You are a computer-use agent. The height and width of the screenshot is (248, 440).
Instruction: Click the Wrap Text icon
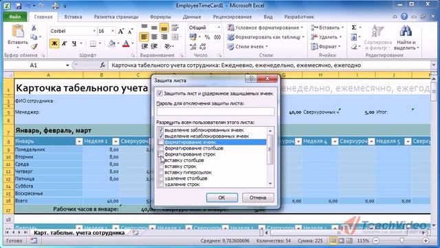175,28
